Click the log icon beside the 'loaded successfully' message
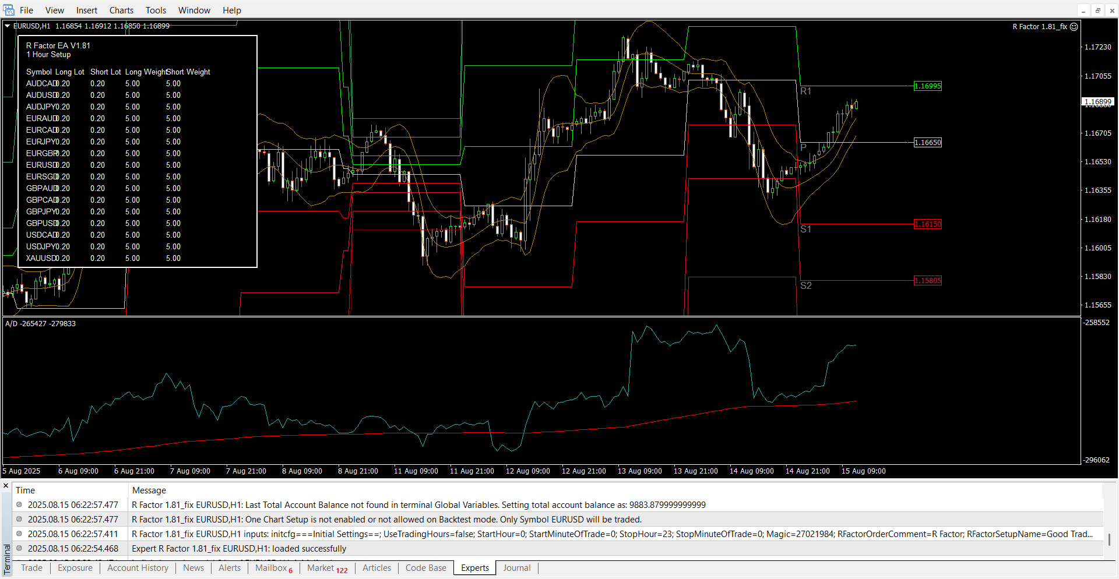 tap(19, 549)
